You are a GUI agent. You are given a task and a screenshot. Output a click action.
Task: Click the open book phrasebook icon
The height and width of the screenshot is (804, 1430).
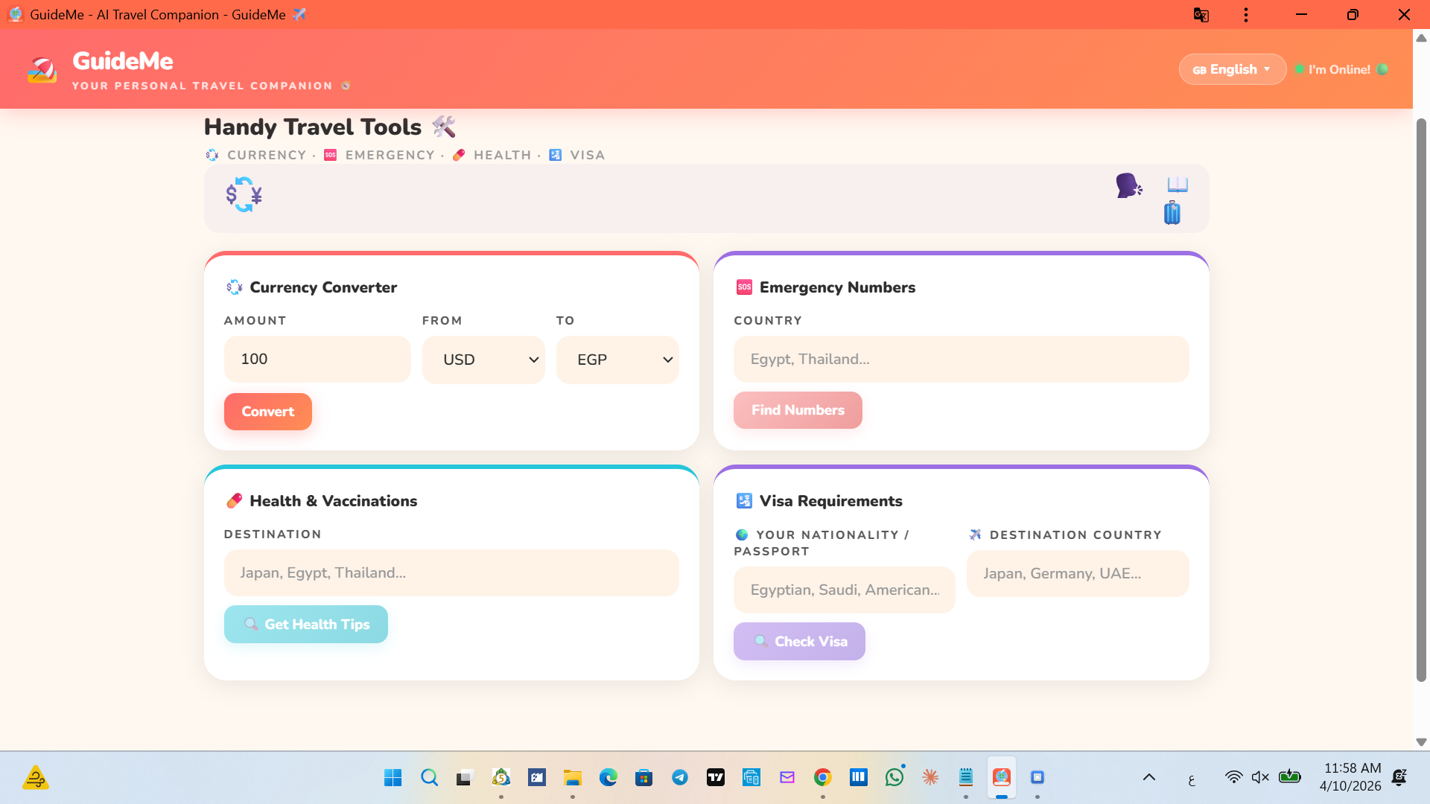tap(1178, 184)
